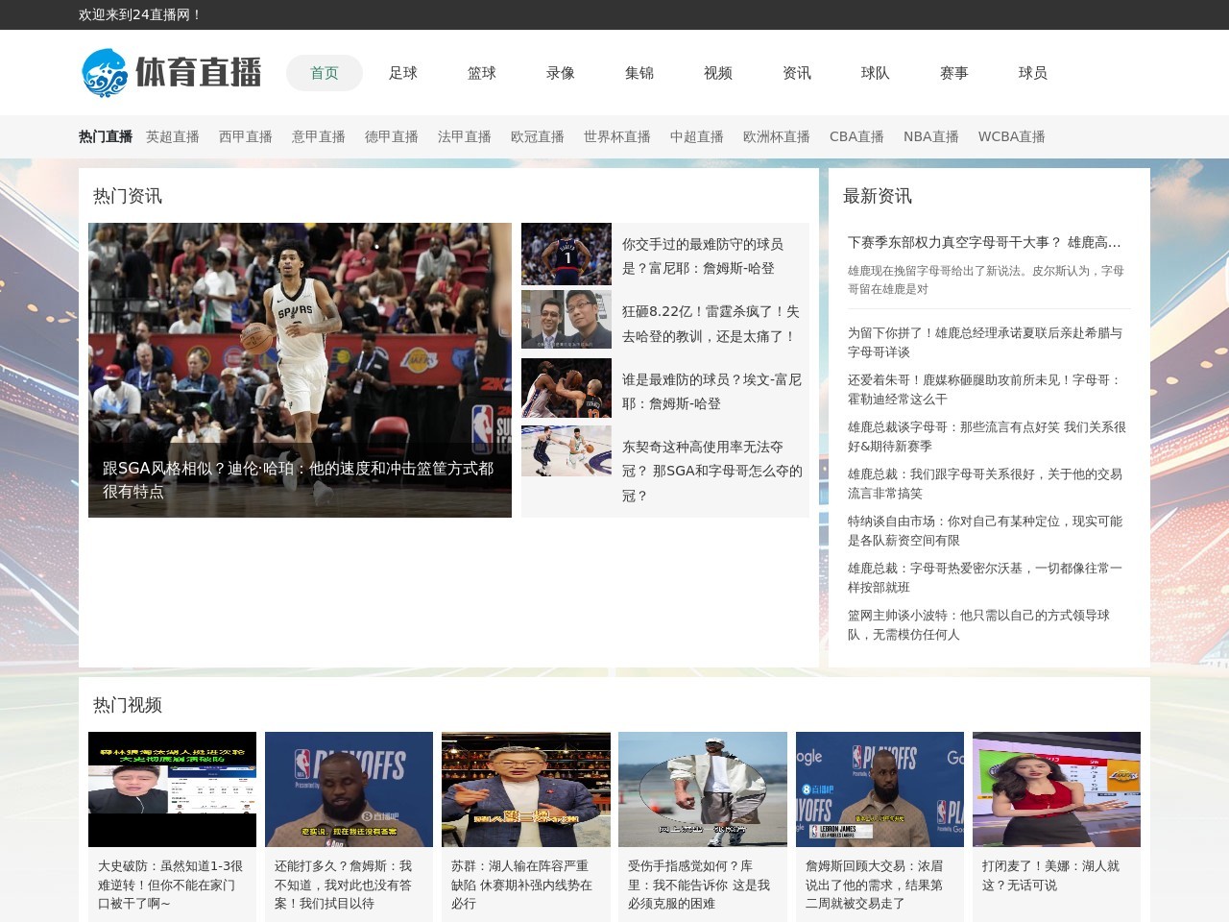Visit the 法甲直播 link
Image resolution: width=1229 pixels, height=922 pixels.
[x=465, y=136]
